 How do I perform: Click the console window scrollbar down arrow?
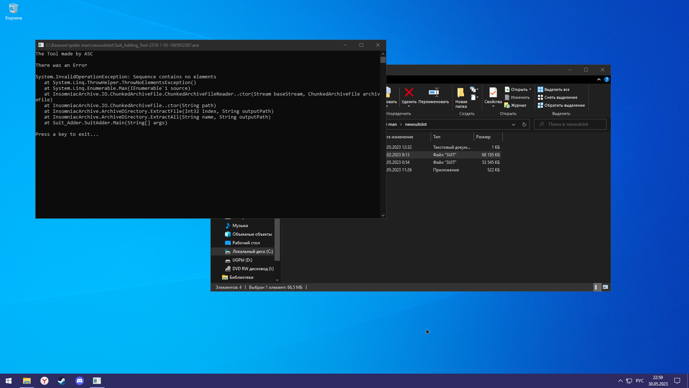(383, 216)
